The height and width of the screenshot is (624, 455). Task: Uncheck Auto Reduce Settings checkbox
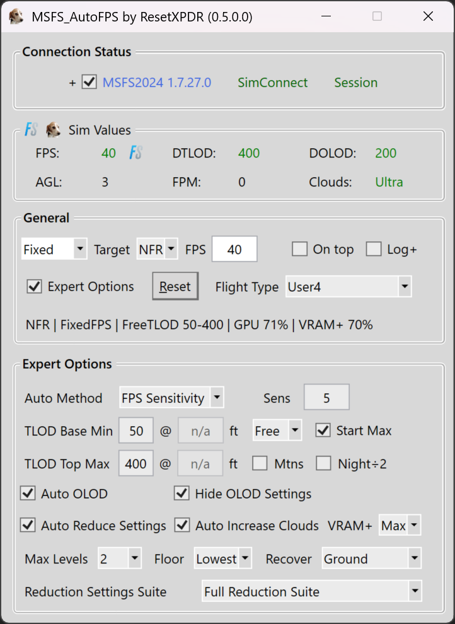28,525
